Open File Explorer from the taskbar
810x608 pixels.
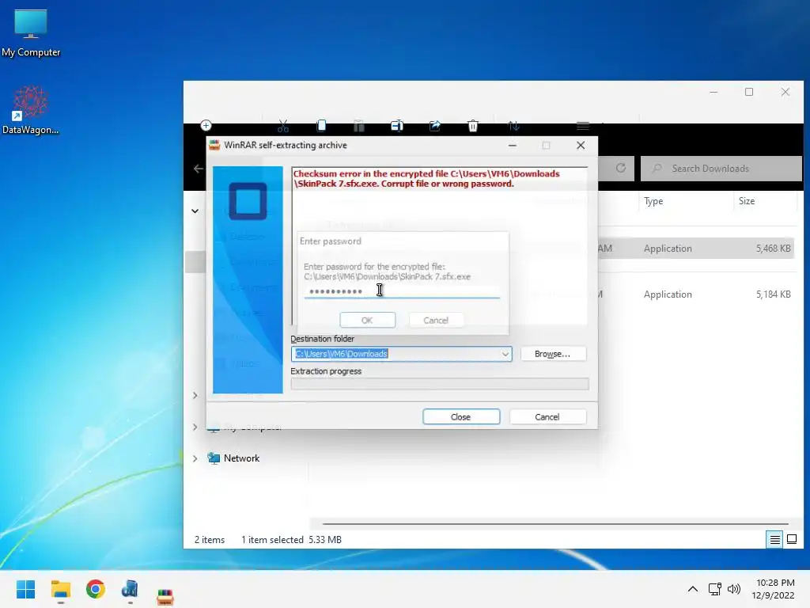tap(61, 589)
